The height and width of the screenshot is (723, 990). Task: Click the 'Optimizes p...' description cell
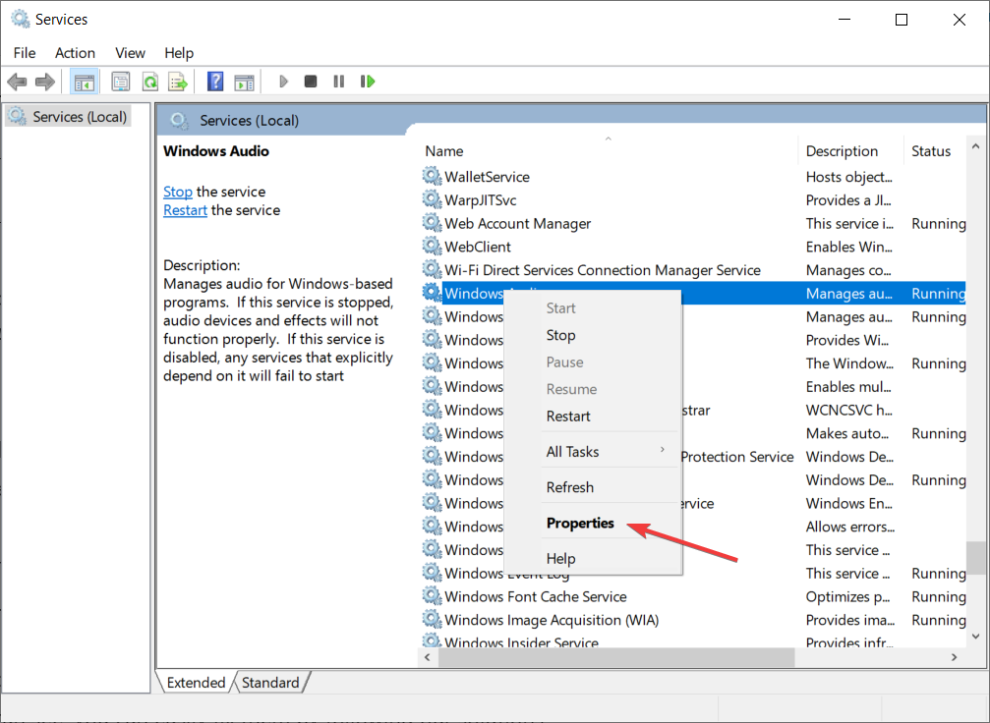(x=847, y=597)
